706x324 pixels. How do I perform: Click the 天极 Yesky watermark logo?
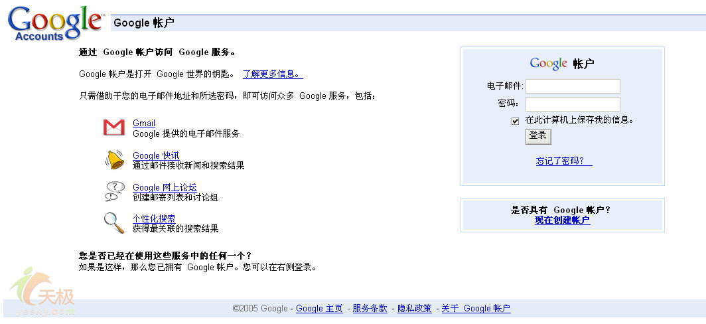click(43, 292)
